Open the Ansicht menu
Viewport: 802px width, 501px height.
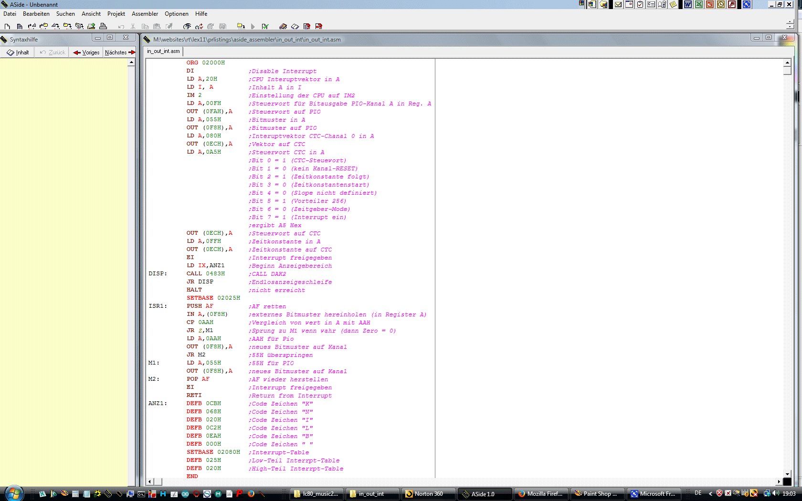tap(91, 14)
